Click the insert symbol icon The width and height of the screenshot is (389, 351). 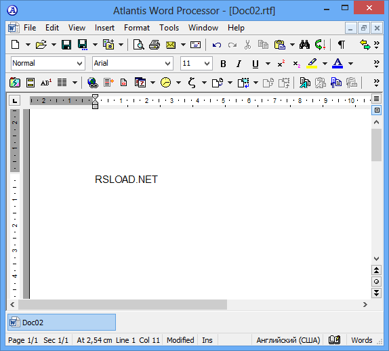[192, 83]
